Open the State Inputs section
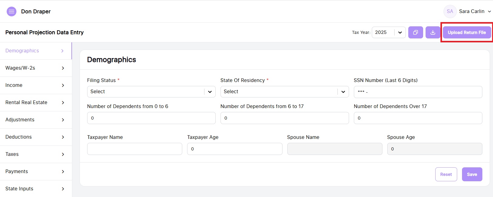 click(x=19, y=189)
